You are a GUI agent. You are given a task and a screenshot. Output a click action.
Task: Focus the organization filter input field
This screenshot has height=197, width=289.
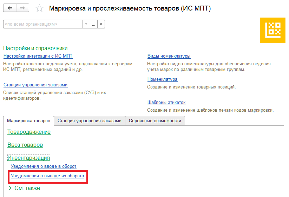[43, 24]
